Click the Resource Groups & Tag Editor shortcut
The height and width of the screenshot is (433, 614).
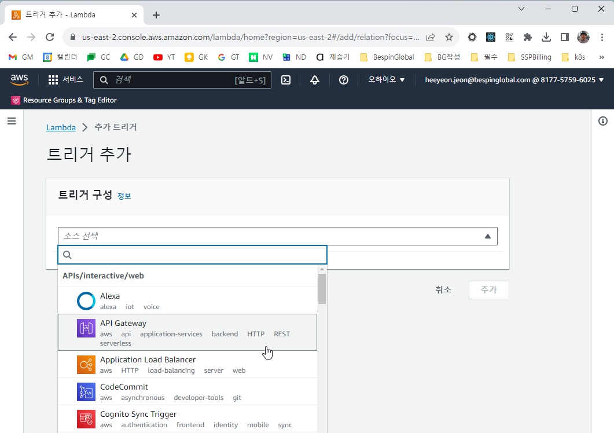pos(64,100)
